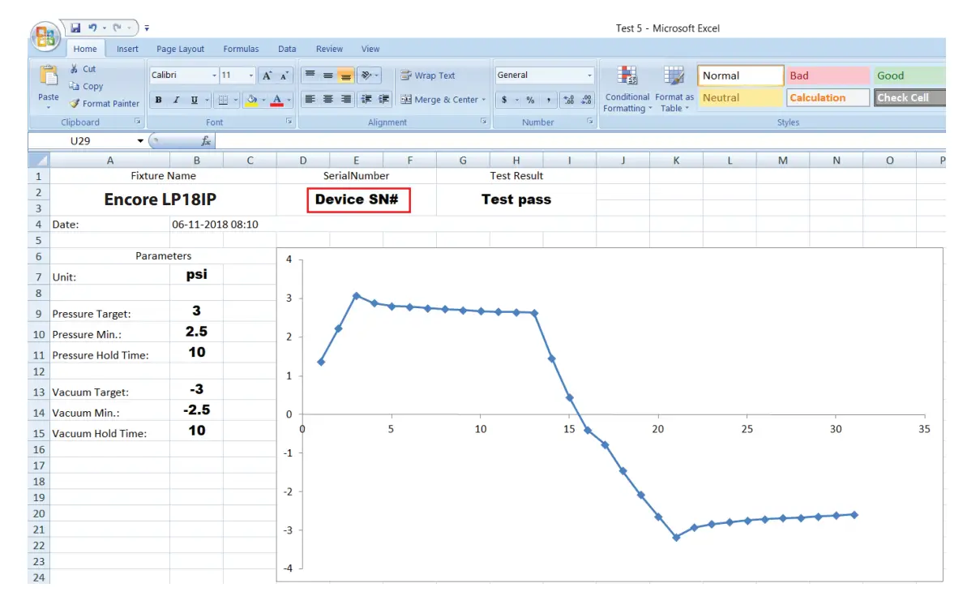963x609 pixels.
Task: Select the Device SN# cell
Action: pos(357,199)
